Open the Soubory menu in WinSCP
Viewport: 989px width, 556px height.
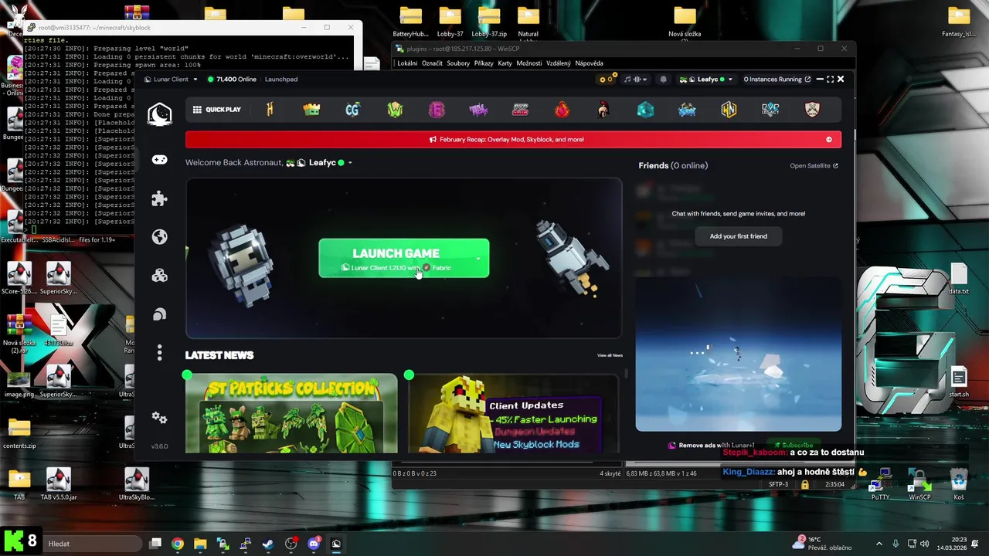pyautogui.click(x=458, y=63)
